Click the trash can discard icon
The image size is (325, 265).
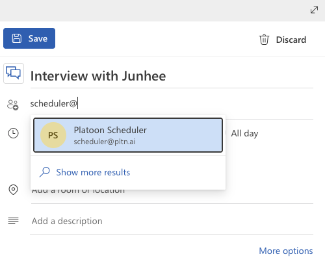tap(264, 40)
